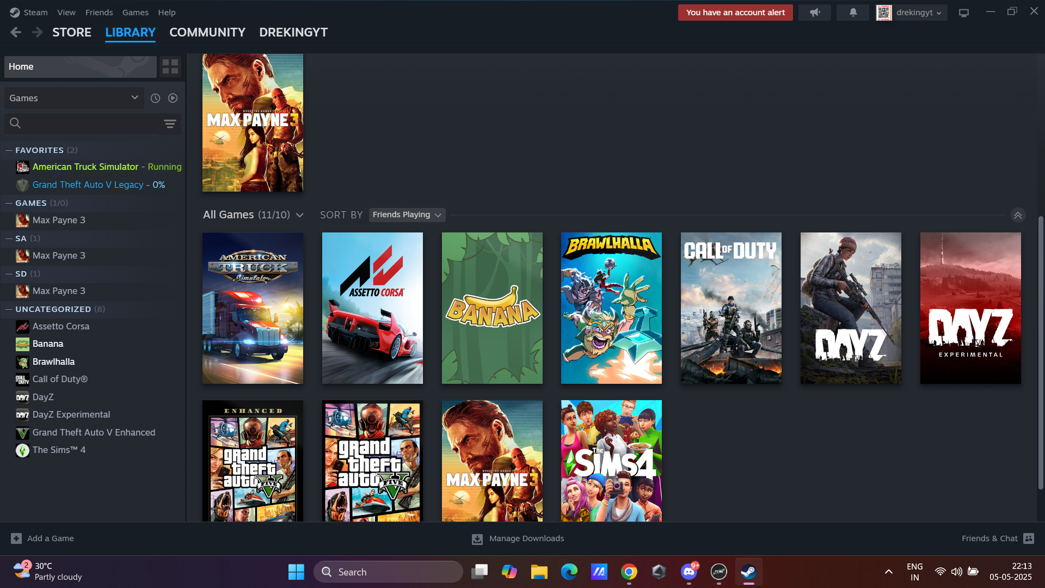Viewport: 1045px width, 588px height.
Task: Open Discord from the taskbar
Action: tap(689, 572)
